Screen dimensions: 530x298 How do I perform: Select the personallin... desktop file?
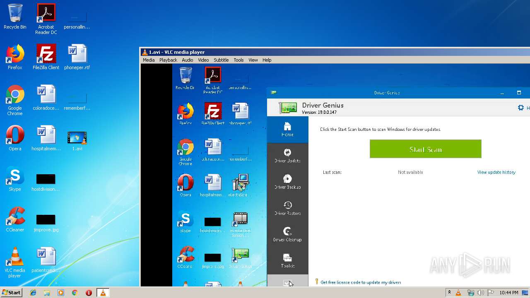(x=77, y=20)
